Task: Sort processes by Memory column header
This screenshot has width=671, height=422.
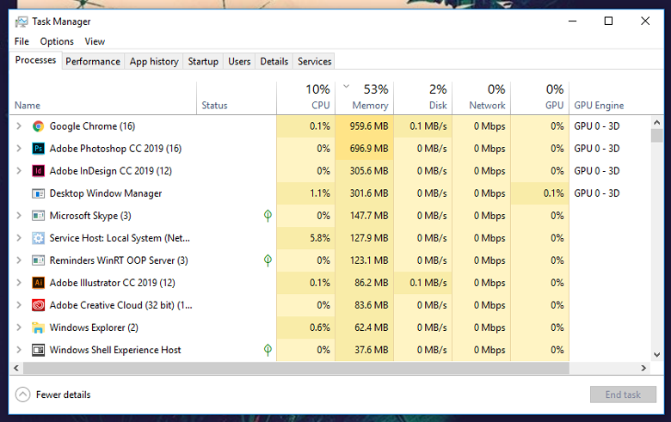Action: tap(365, 98)
